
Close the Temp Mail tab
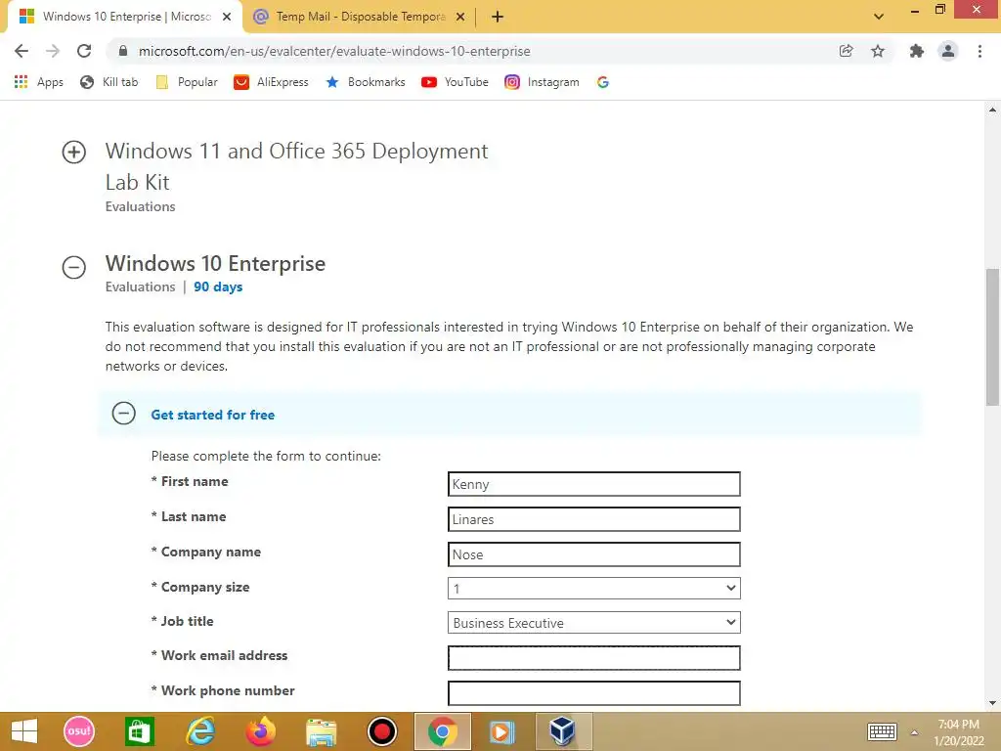click(460, 17)
